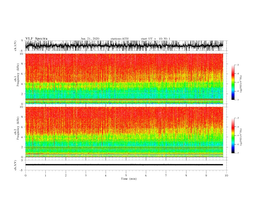Image resolution: width=255 pixels, height=197 pixels.
Task: Click the 'station=ATH' label
Action: click(x=119, y=39)
